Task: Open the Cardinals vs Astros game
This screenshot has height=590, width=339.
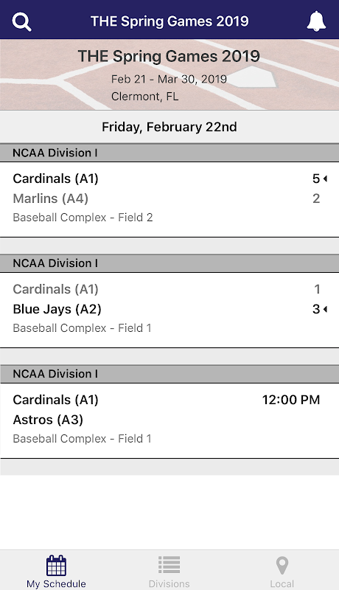Action: 169,420
